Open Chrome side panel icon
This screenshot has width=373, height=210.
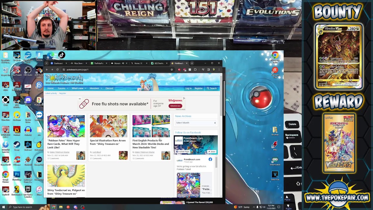pyautogui.click(x=208, y=69)
